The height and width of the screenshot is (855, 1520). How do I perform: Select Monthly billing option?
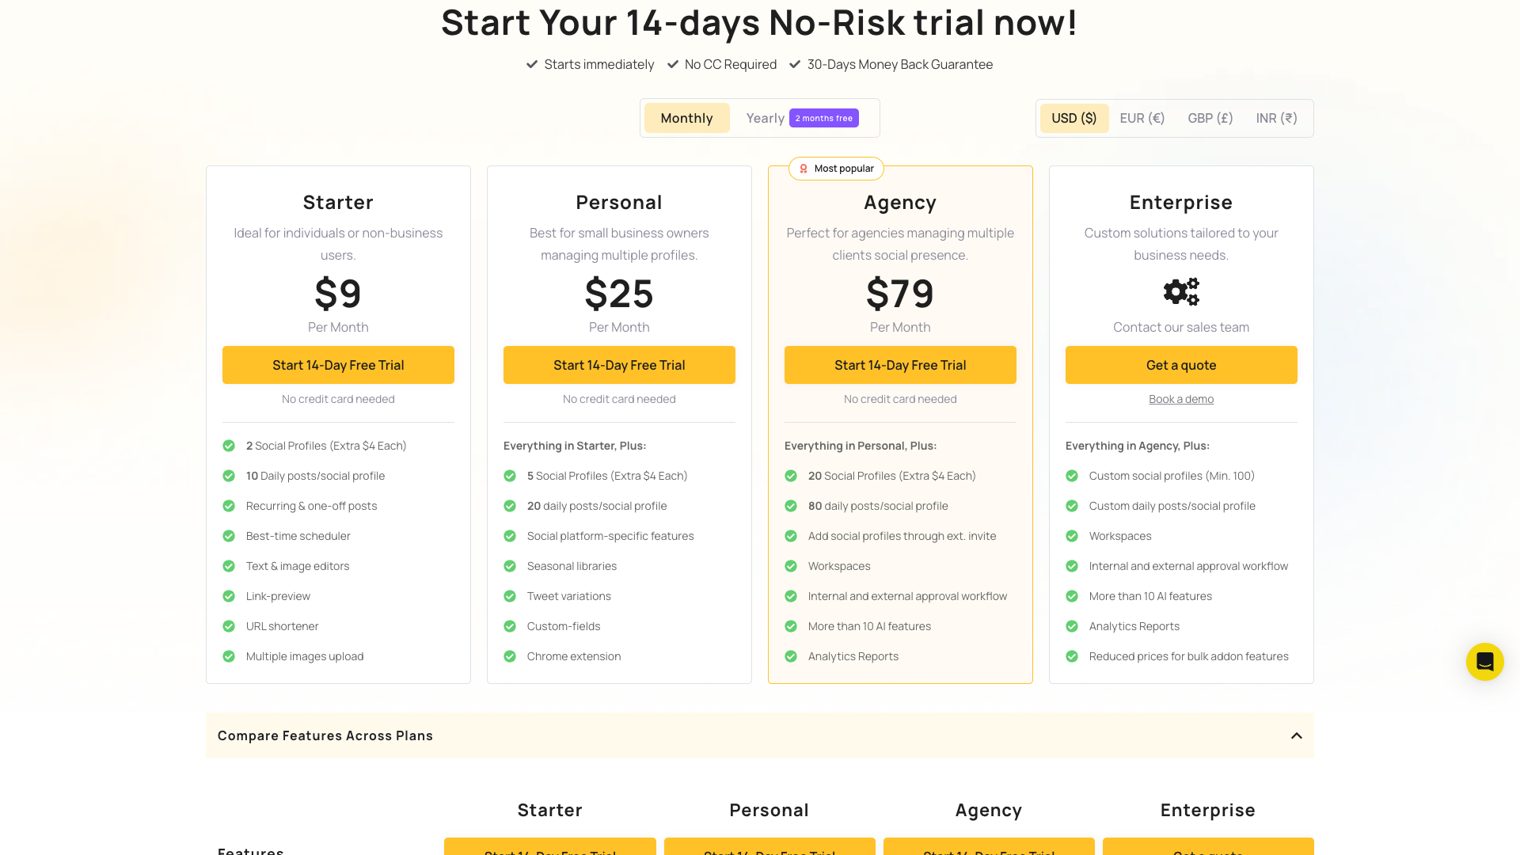tap(686, 117)
